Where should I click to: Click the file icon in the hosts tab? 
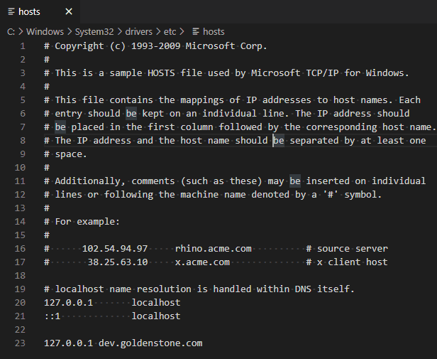pos(11,12)
